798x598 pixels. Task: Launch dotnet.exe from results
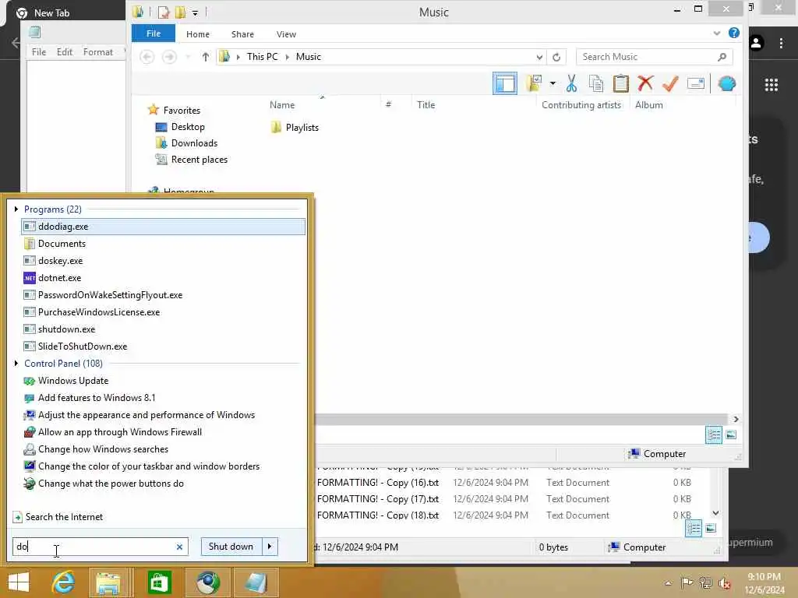coord(163,278)
